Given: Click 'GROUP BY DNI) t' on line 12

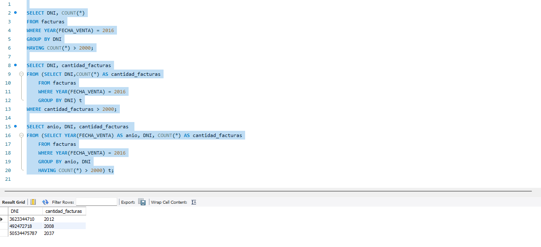Looking at the screenshot, I should coord(60,100).
